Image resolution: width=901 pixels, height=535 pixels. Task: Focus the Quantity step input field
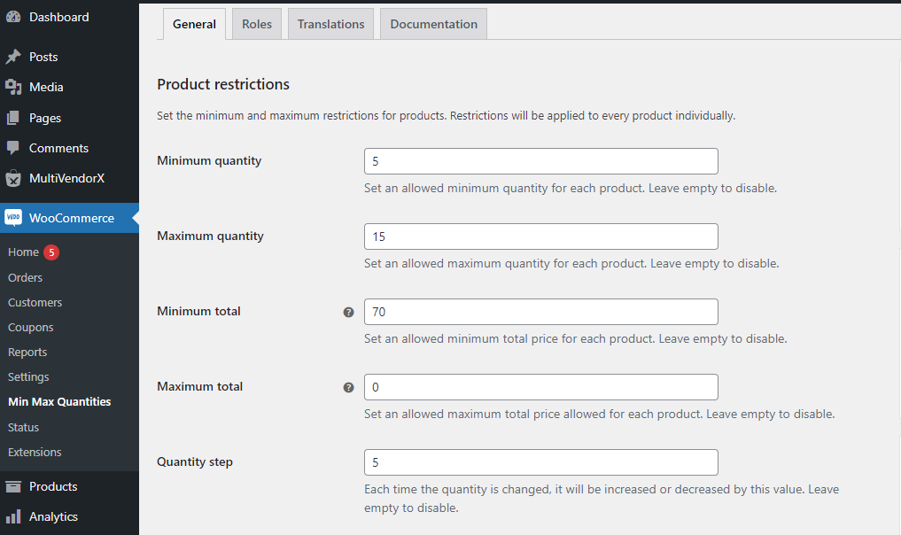click(540, 462)
